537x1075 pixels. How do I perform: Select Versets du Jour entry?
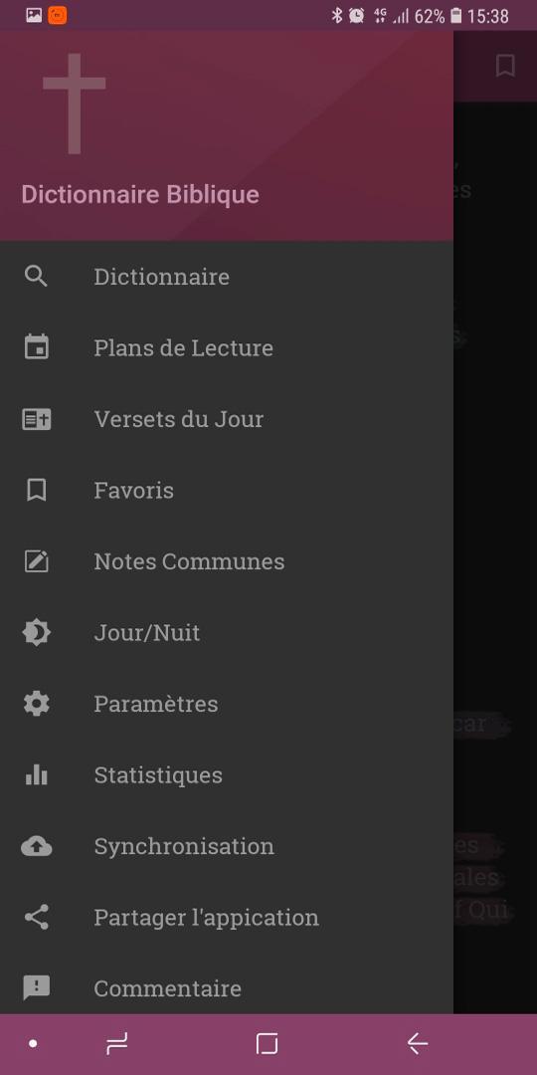point(227,419)
